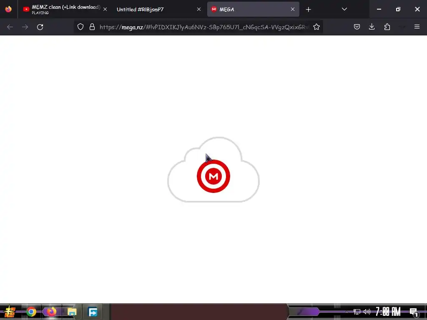The width and height of the screenshot is (427, 320).
Task: Open the blue arrow app on taskbar
Action: (93, 312)
